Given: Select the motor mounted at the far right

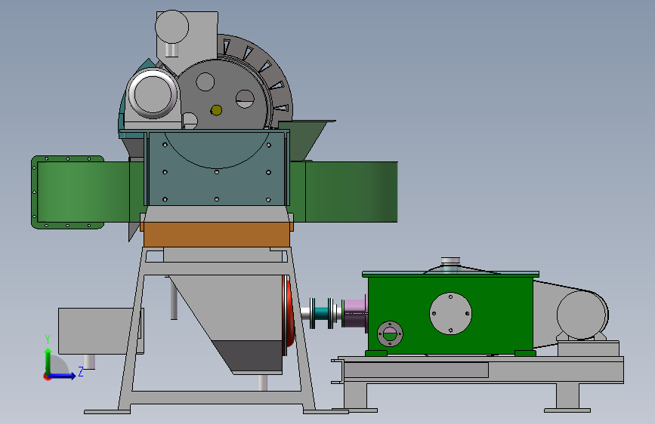Looking at the screenshot, I should [x=582, y=315].
